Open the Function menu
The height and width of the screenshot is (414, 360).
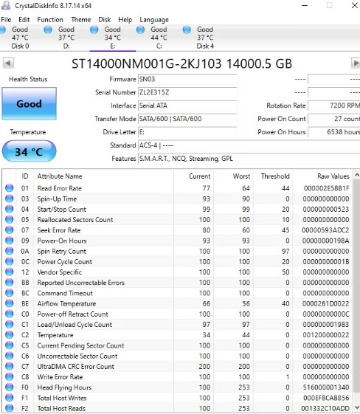[50, 19]
